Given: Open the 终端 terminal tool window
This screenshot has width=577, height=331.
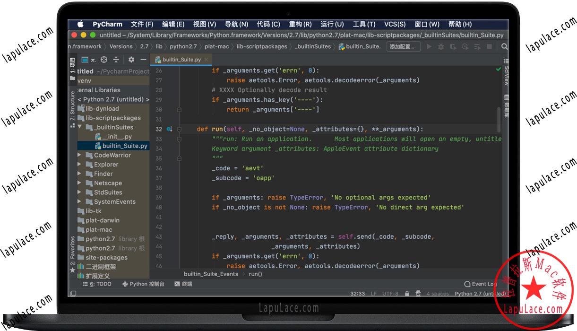Looking at the screenshot, I should 183,284.
